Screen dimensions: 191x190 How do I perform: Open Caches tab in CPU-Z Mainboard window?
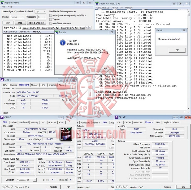point(14,85)
